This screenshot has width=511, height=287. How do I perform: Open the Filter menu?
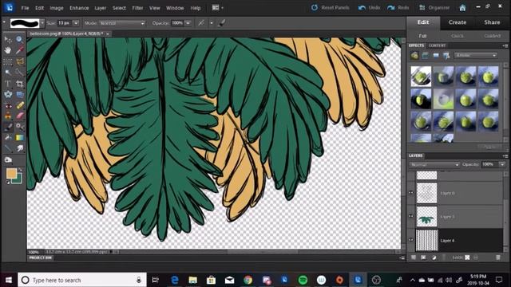137,8
